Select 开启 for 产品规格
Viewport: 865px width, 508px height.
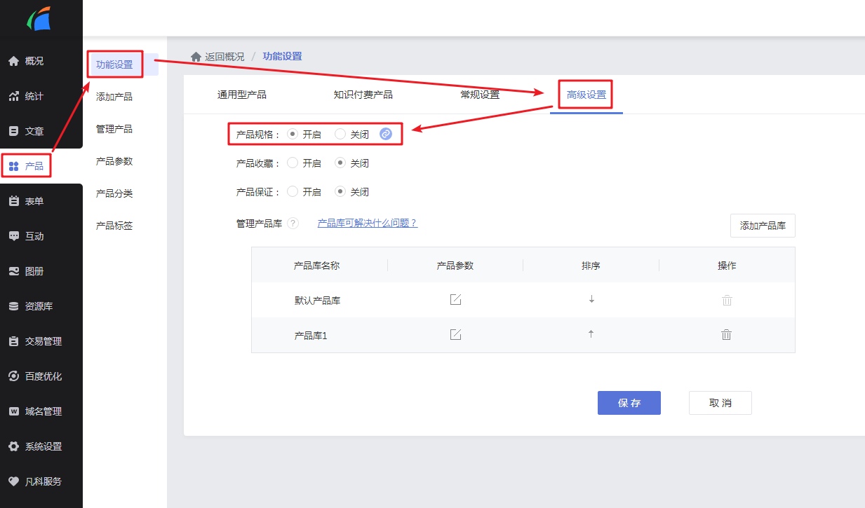(x=293, y=134)
